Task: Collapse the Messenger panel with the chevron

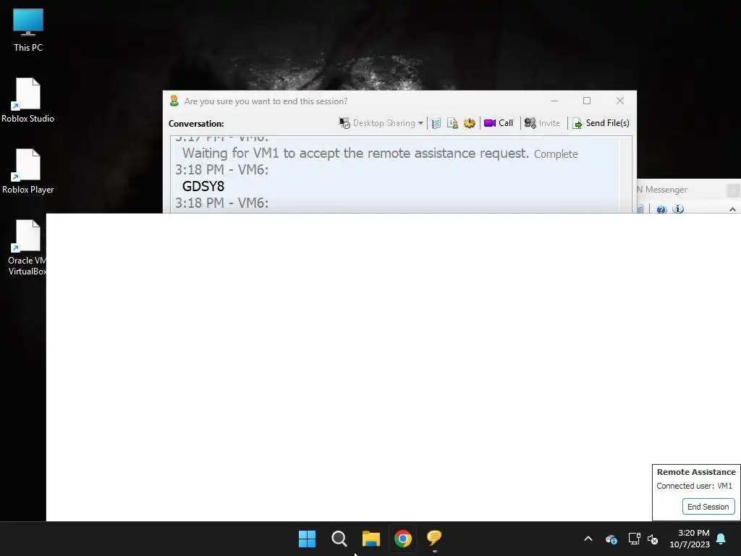Action: click(x=732, y=209)
